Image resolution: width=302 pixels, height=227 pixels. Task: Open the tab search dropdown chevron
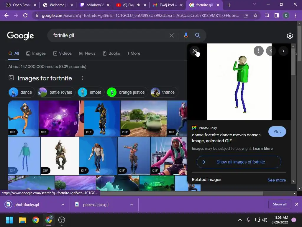tap(255, 4)
